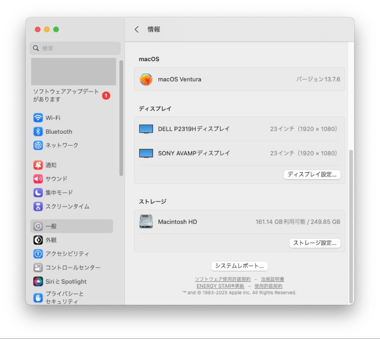Open the ソフトウェア使用許諾契約 link
This screenshot has height=339, width=380.
(x=223, y=279)
